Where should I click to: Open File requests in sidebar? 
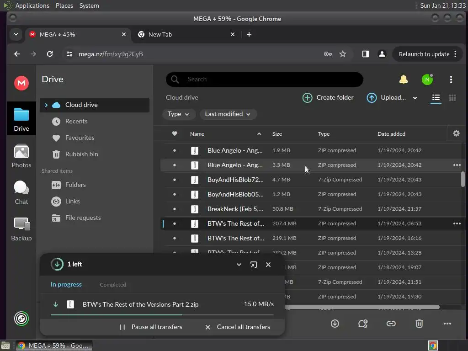click(76, 218)
